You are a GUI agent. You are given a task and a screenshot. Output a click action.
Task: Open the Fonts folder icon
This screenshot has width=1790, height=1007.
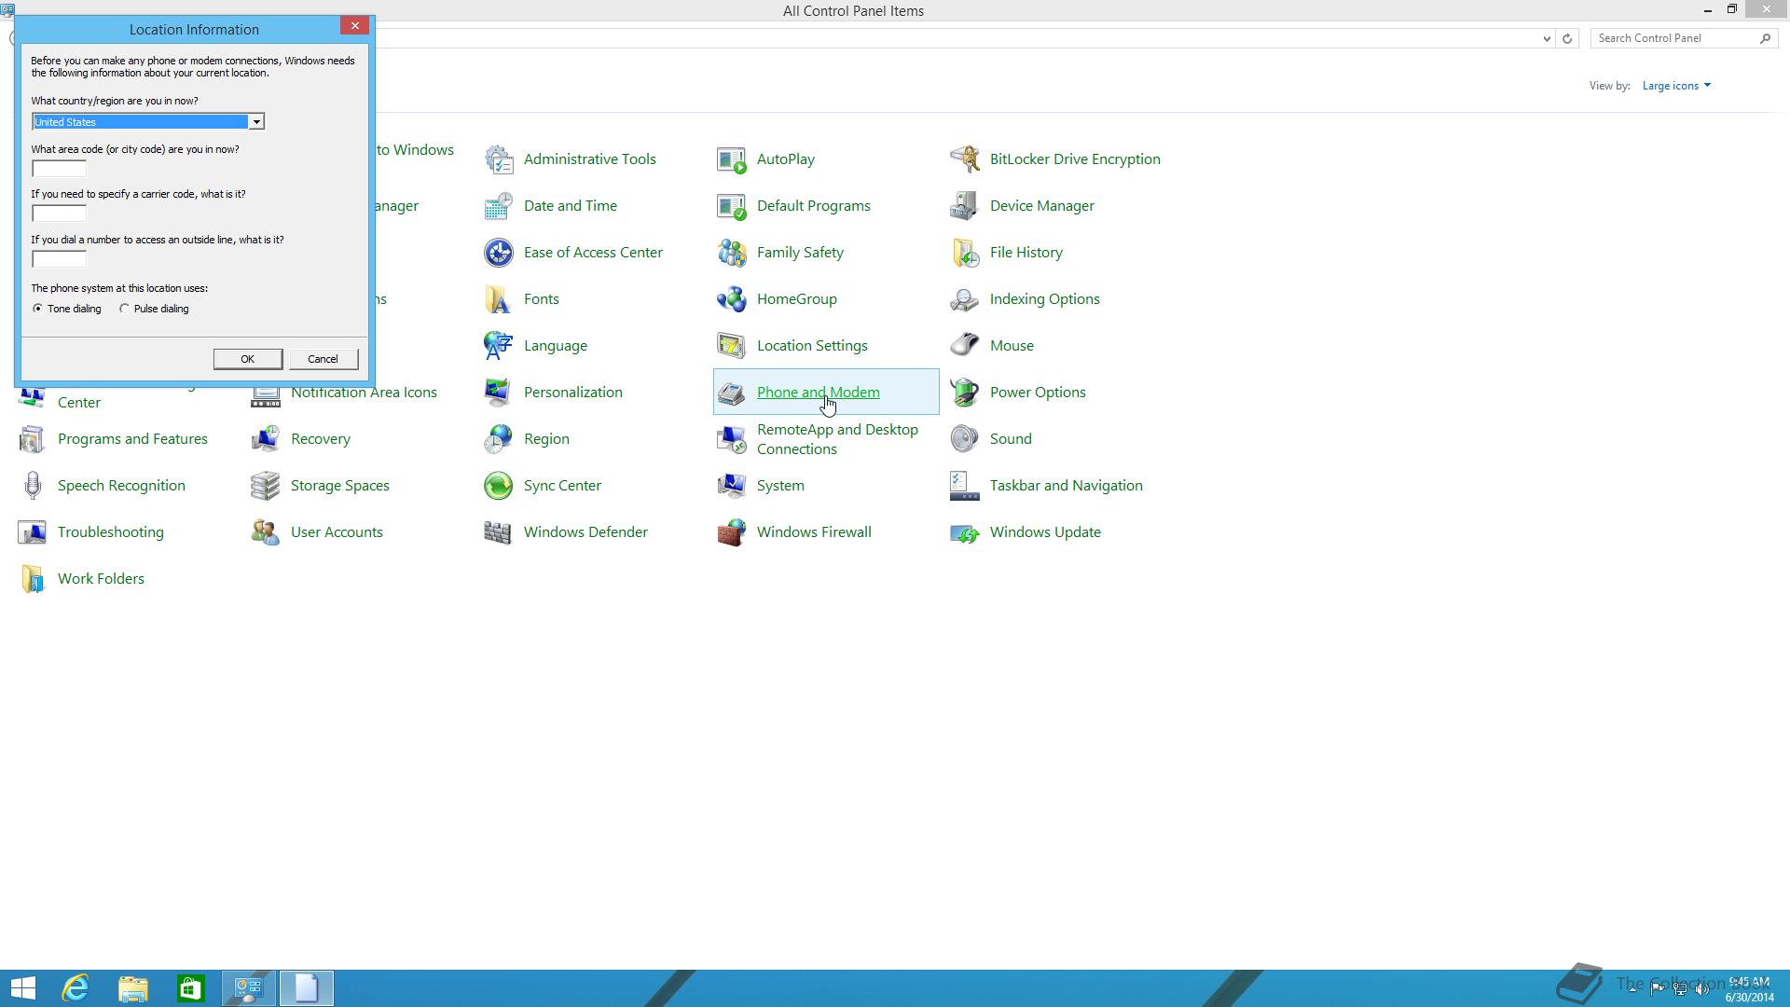click(499, 299)
